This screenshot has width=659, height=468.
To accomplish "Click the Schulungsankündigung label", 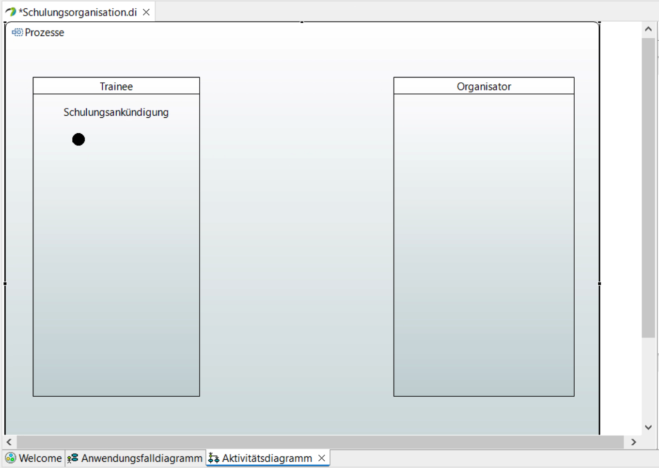I will pos(116,112).
